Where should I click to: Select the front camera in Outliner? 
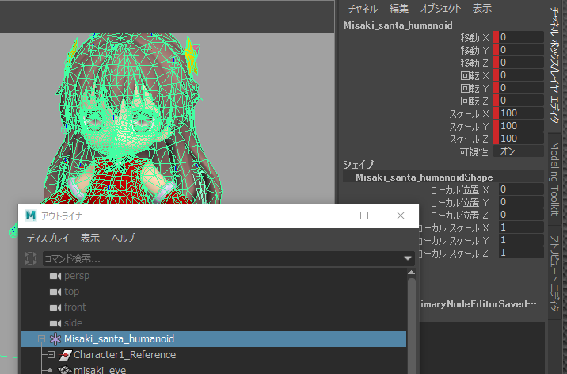[x=75, y=307]
